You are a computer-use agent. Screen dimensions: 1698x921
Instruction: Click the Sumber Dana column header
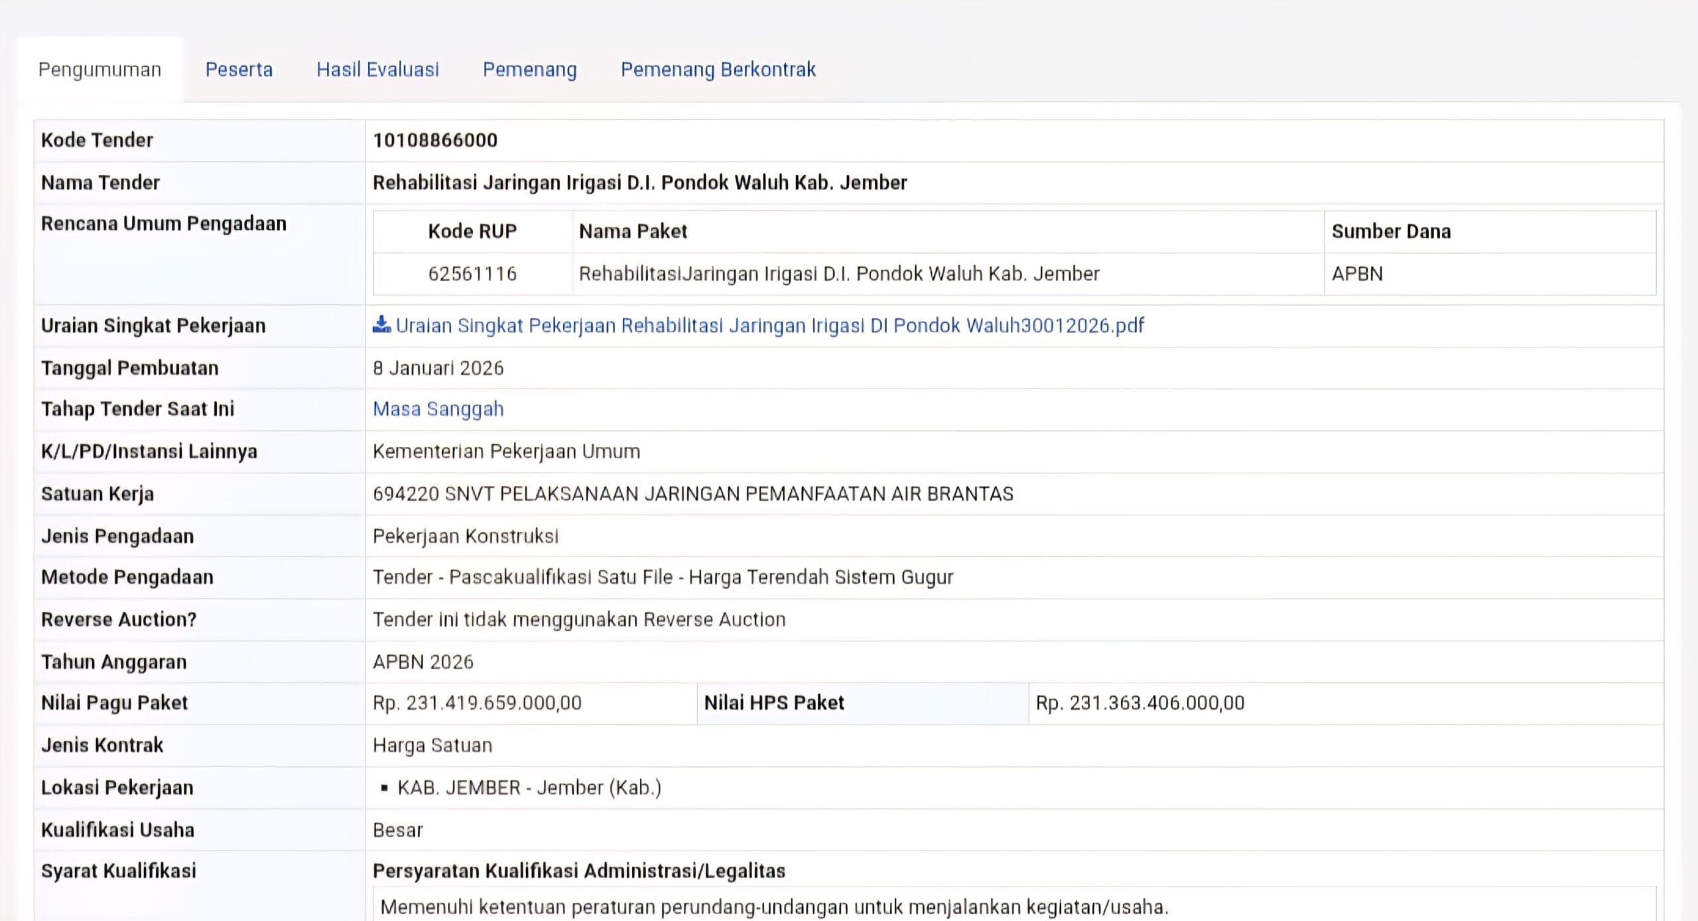pos(1391,231)
